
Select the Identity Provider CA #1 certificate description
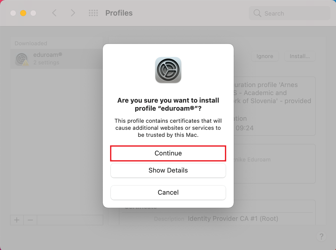[233, 219]
